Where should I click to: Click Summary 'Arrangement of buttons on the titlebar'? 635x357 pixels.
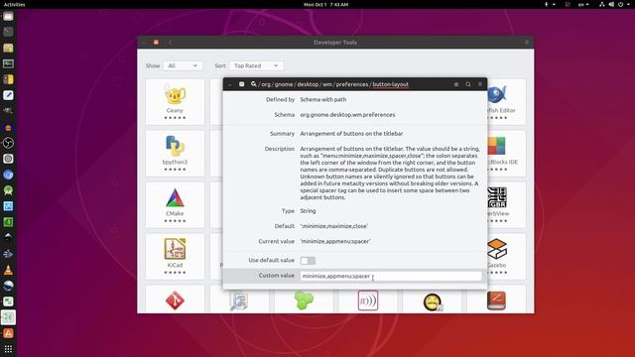pyautogui.click(x=351, y=134)
